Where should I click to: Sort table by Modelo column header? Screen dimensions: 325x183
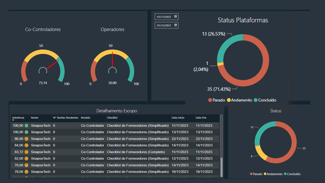point(86,118)
